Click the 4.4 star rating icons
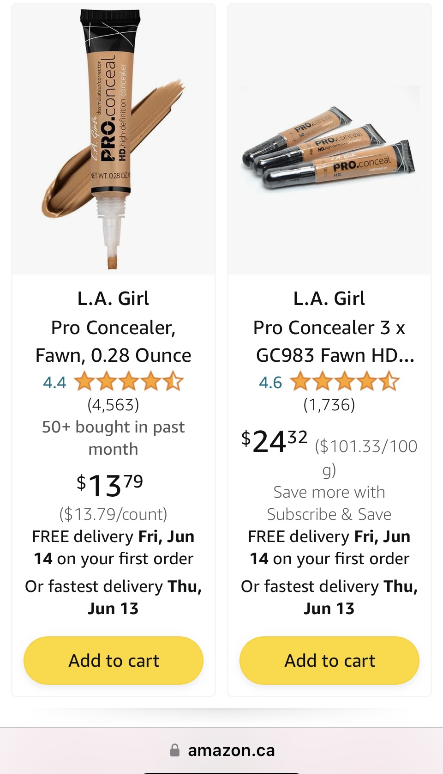This screenshot has width=443, height=774. (129, 382)
